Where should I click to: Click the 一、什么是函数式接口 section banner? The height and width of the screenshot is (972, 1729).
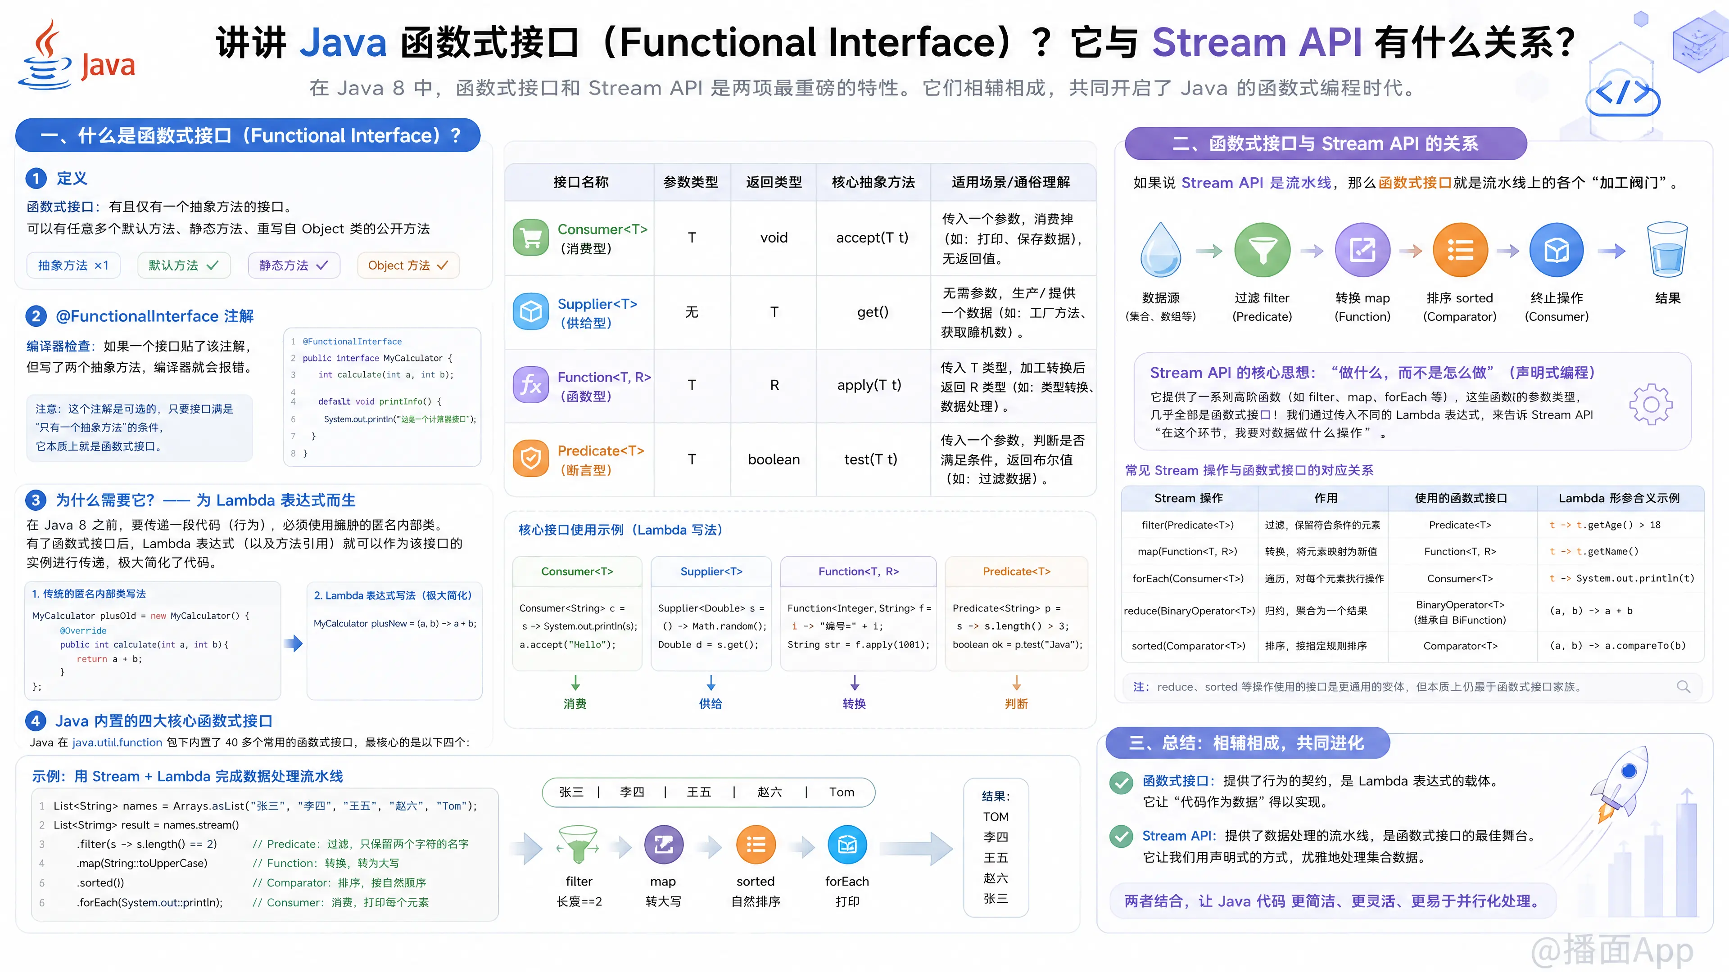(x=248, y=135)
